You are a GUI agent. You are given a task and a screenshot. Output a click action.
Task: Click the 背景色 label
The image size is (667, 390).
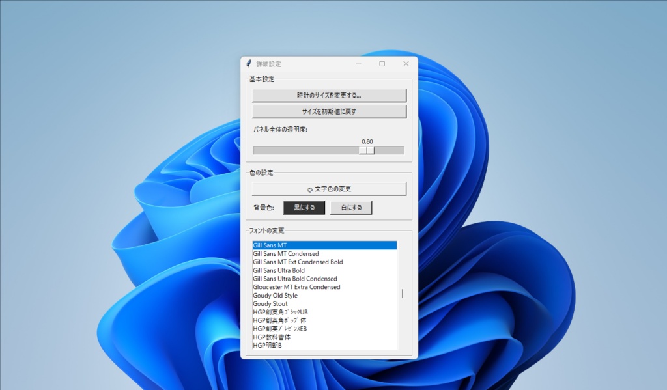tap(264, 208)
